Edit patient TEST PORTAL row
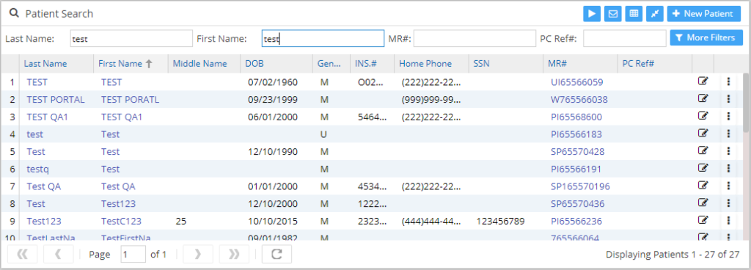Image resolution: width=751 pixels, height=270 pixels. pos(703,98)
